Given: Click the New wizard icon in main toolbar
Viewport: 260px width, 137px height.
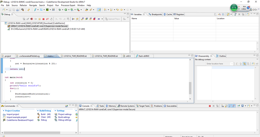Looking at the screenshot, I should point(4,10).
